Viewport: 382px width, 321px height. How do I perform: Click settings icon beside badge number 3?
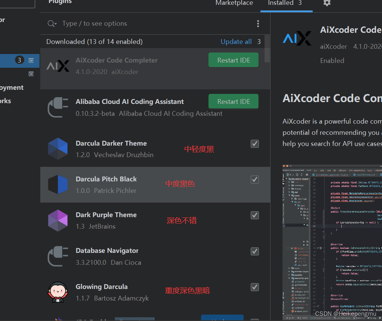31,60
